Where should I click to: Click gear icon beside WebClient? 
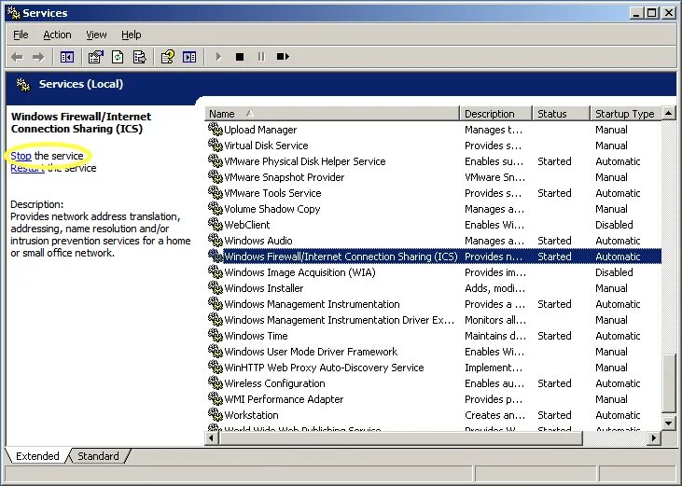click(x=216, y=224)
